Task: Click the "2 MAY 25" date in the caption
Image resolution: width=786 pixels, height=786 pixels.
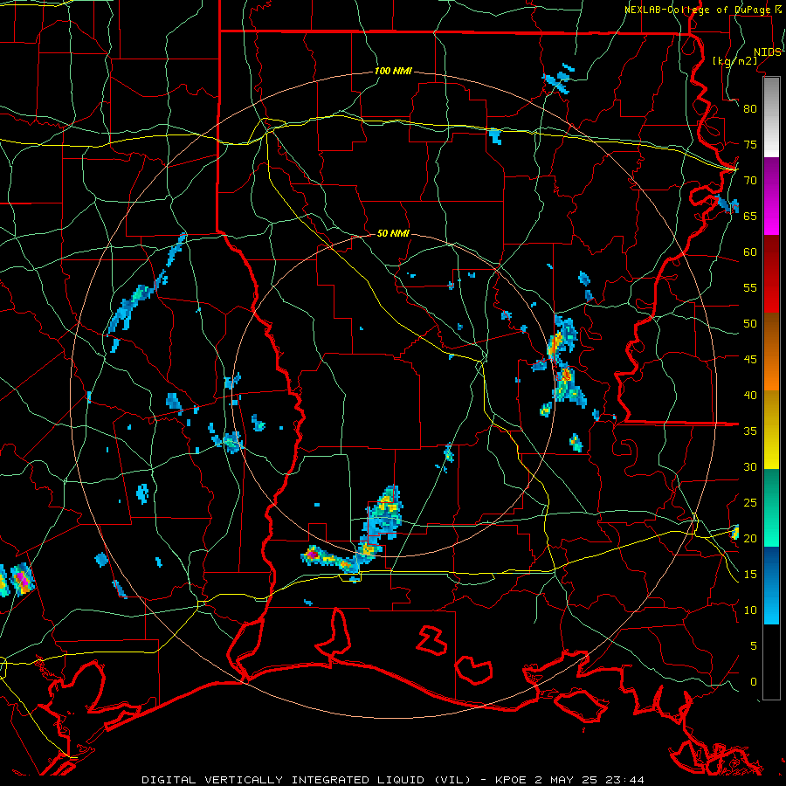Action: [x=565, y=780]
